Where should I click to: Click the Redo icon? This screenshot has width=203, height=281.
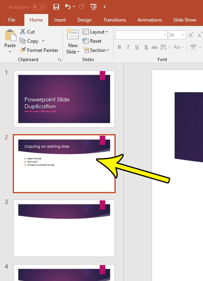(82, 7)
